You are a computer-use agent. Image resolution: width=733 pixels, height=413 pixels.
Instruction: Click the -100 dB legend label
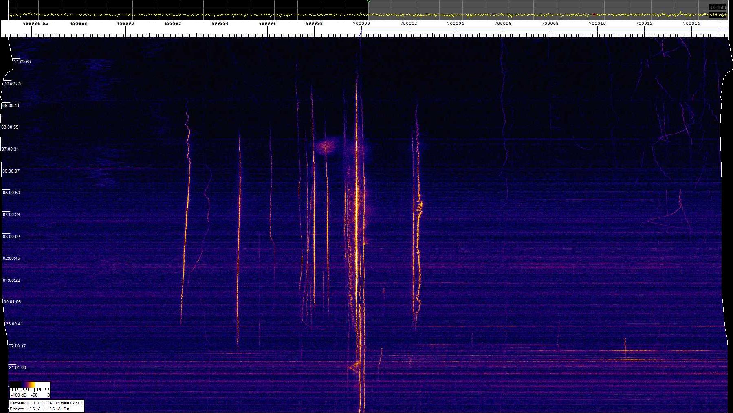19,395
